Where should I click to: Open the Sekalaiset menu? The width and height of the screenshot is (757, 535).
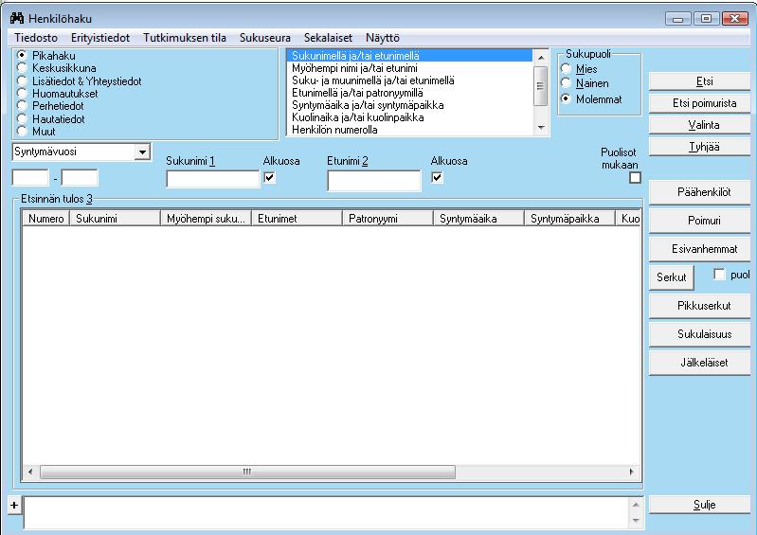pos(329,38)
